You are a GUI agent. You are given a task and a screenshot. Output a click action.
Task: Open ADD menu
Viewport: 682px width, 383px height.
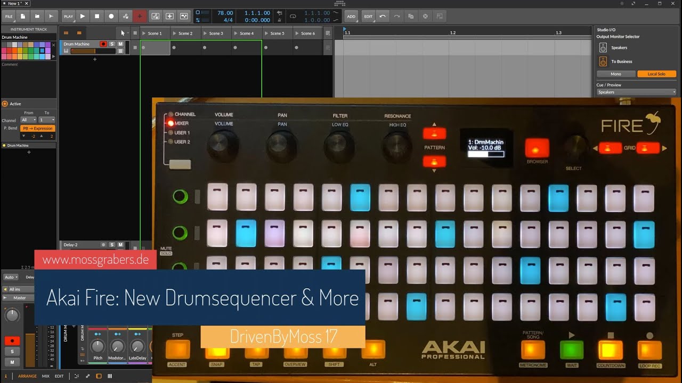351,16
